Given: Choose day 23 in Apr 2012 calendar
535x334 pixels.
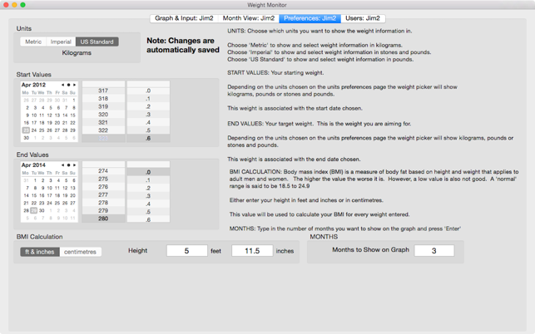Looking at the screenshot, I should (26, 130).
